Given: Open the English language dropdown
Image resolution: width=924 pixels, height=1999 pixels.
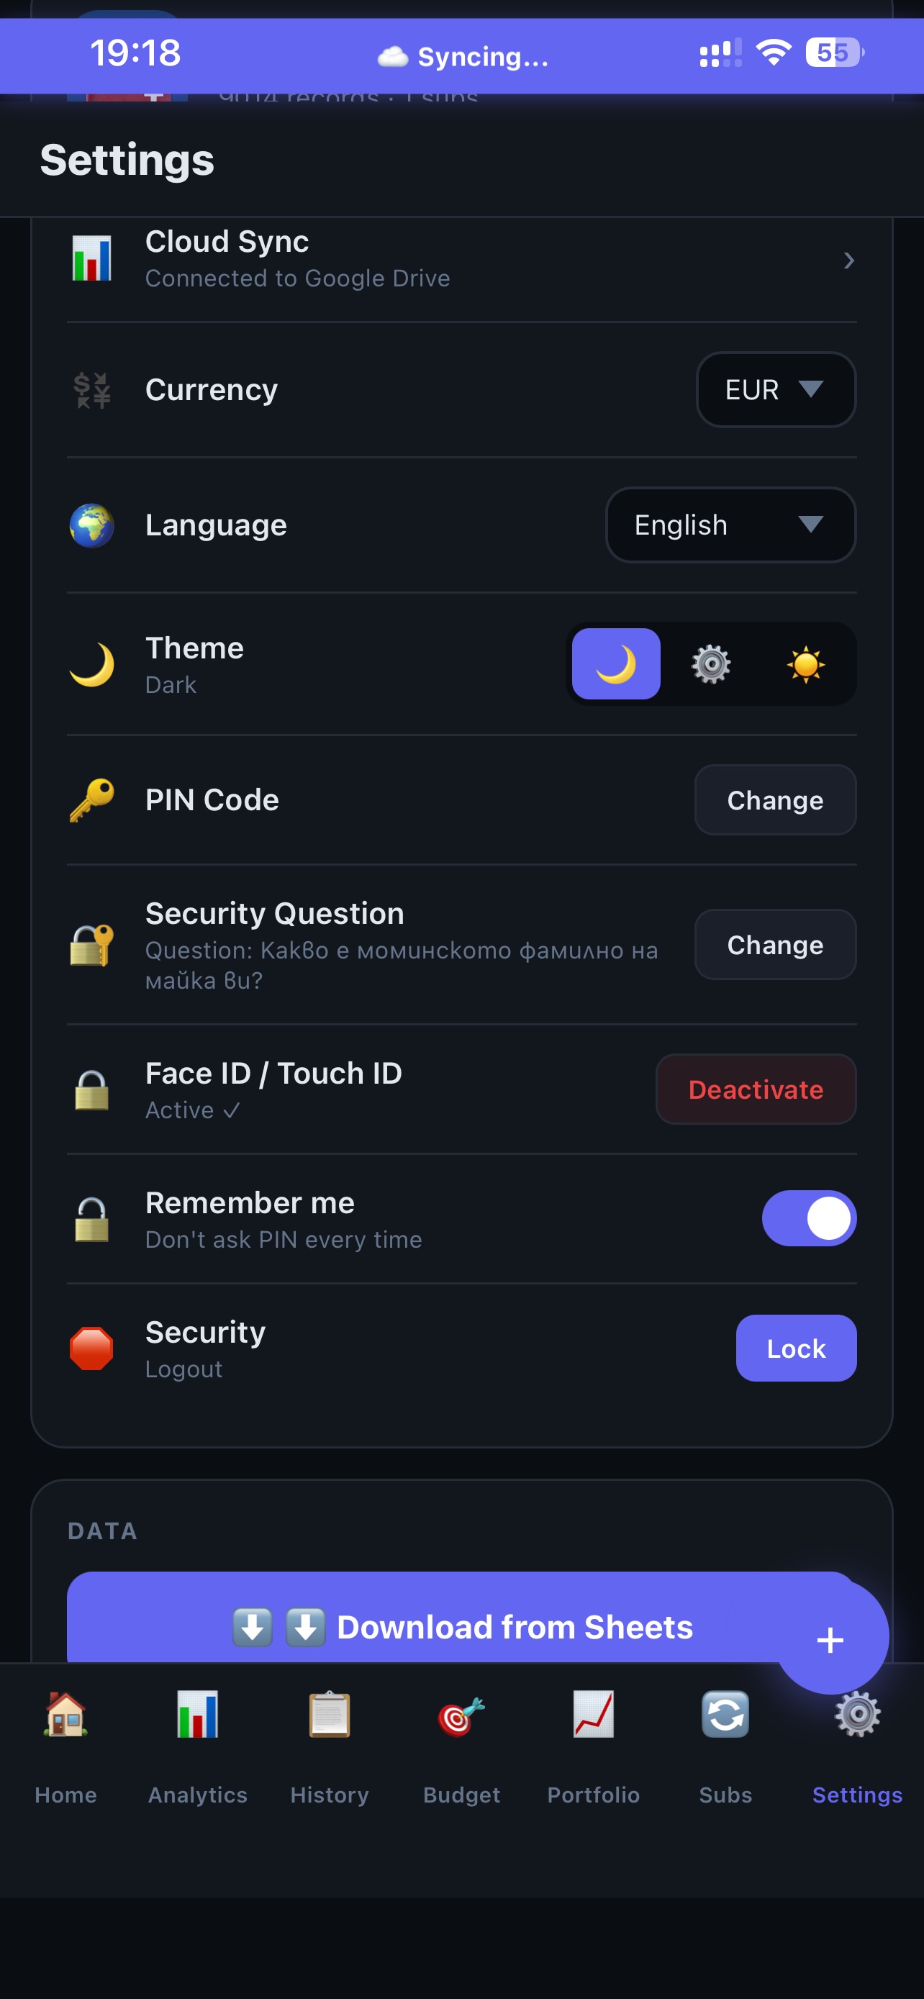Looking at the screenshot, I should [x=730, y=525].
